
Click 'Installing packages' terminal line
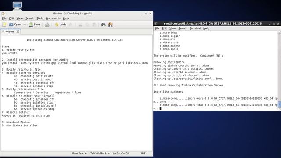click(x=168, y=92)
